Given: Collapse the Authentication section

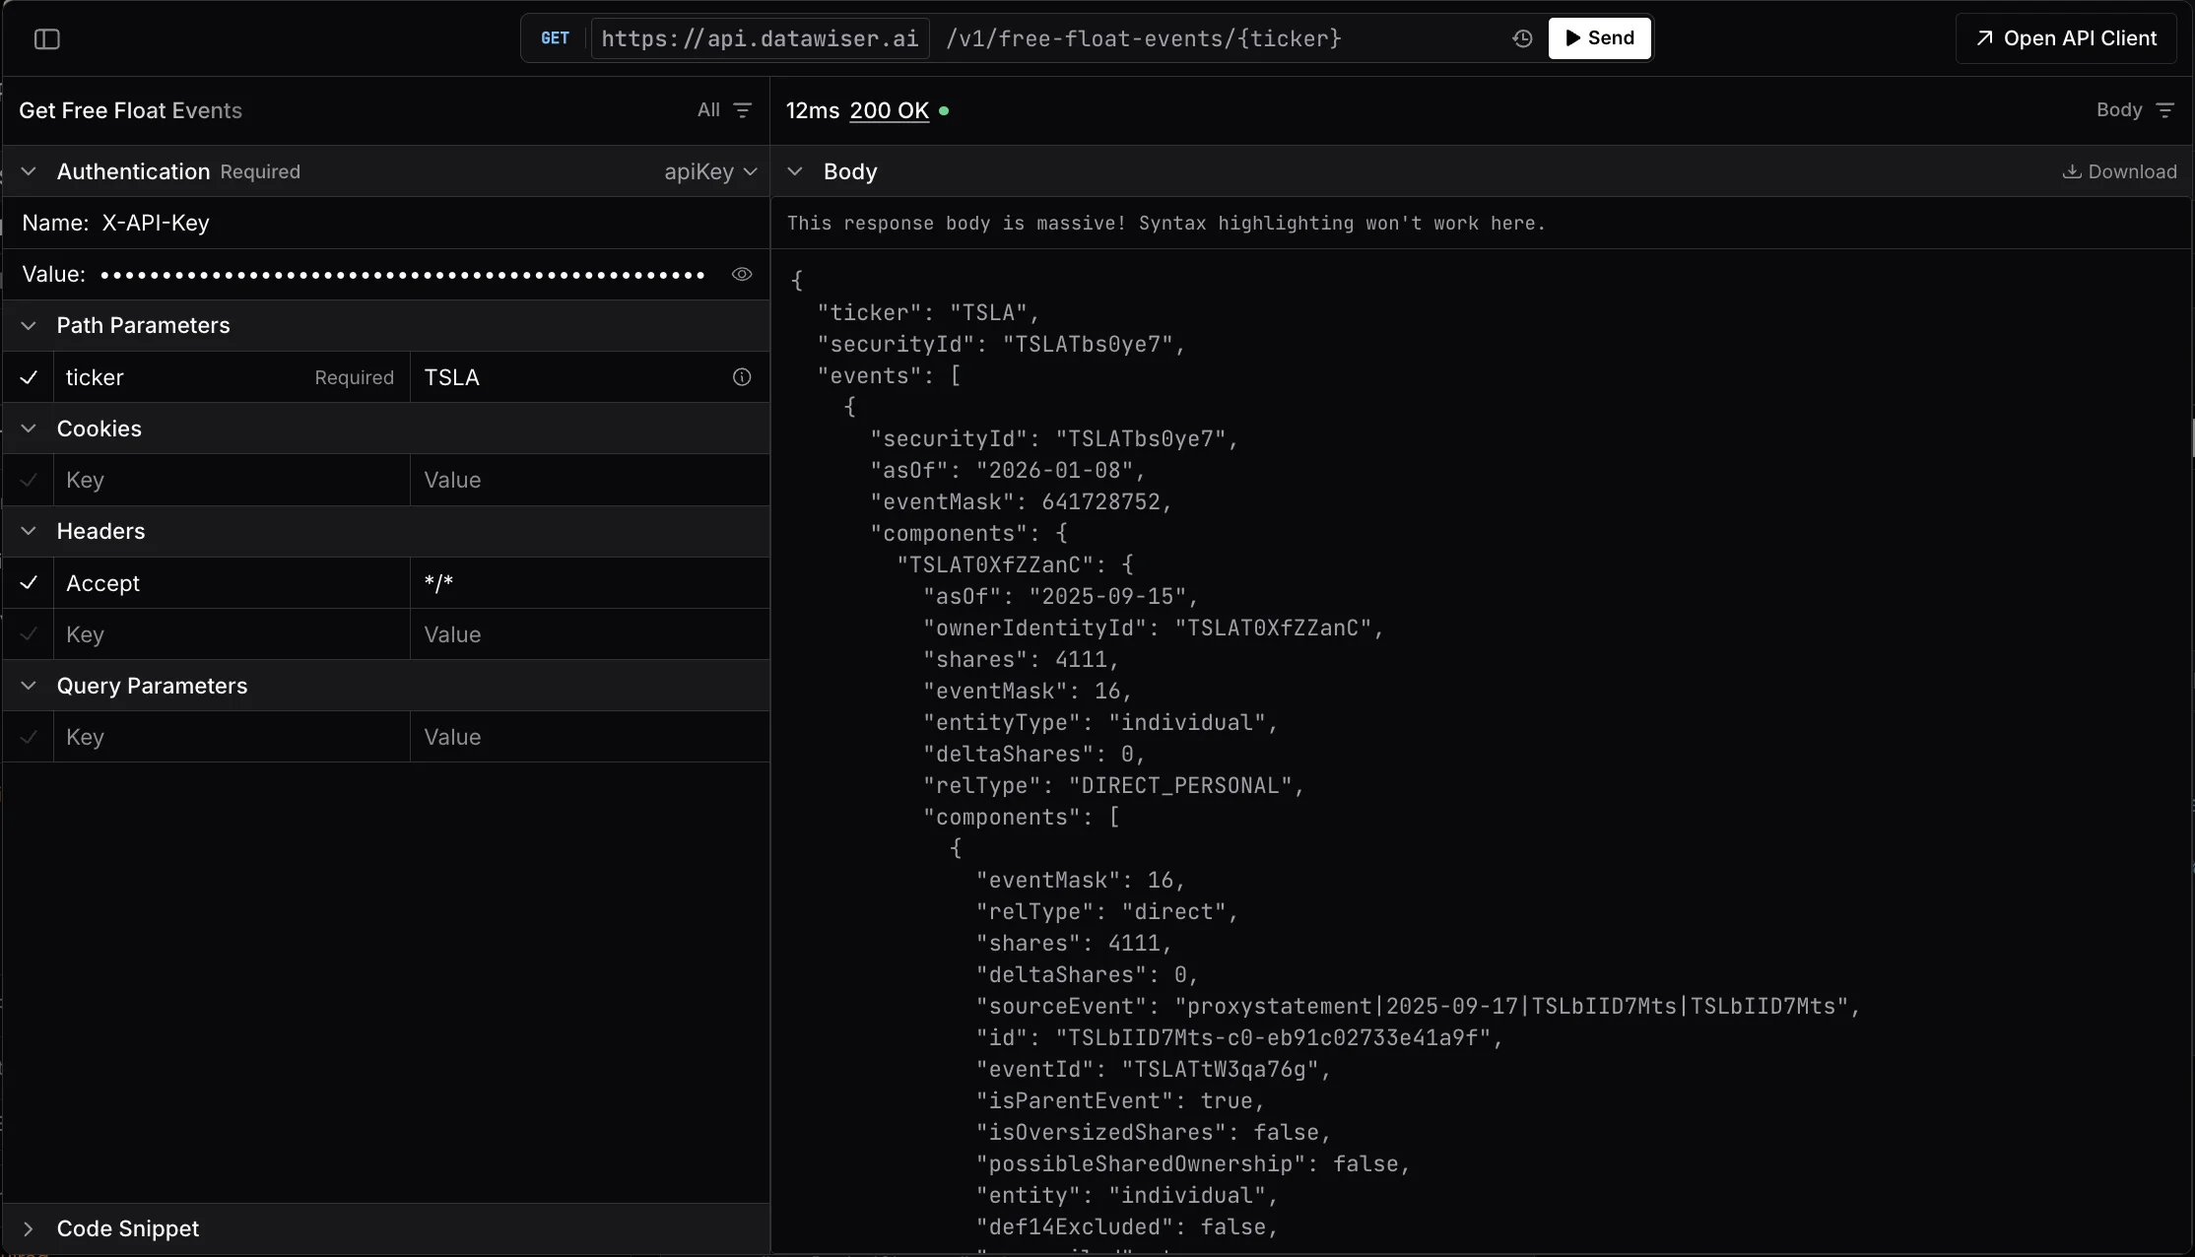Looking at the screenshot, I should pos(29,171).
